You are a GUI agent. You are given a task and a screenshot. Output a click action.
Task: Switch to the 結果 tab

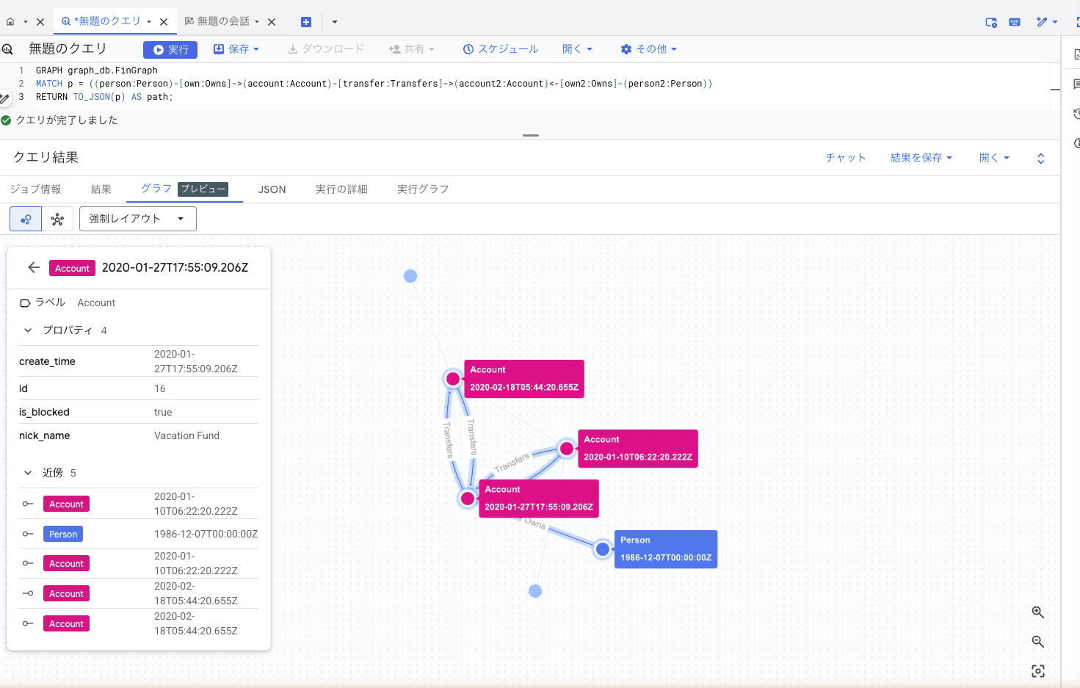click(101, 189)
